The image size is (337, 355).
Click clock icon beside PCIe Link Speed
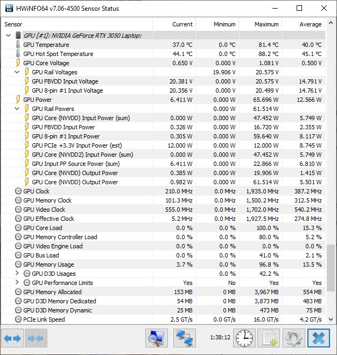tap(18, 319)
